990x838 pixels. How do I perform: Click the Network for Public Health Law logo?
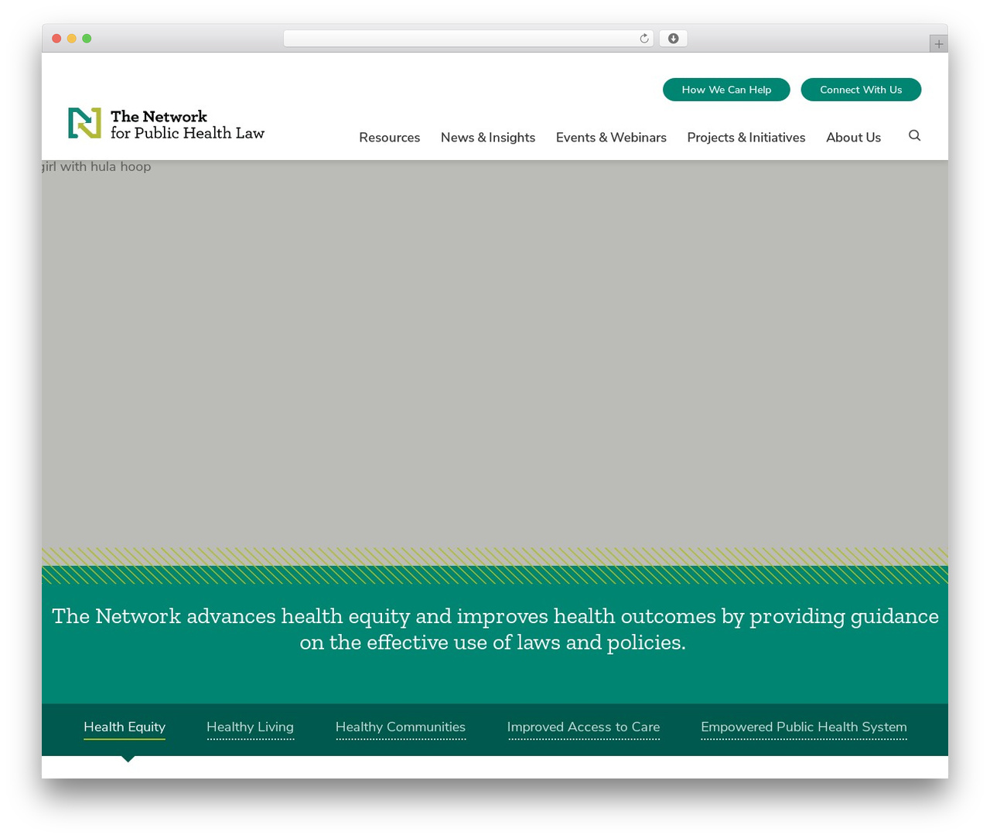click(x=166, y=124)
